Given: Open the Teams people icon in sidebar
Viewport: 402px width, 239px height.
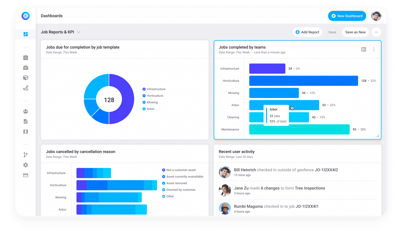Looking at the screenshot, I should point(26,111).
